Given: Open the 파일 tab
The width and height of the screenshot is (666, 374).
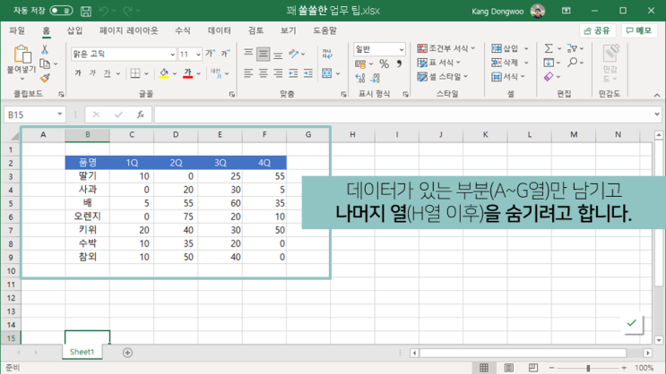Looking at the screenshot, I should (17, 30).
